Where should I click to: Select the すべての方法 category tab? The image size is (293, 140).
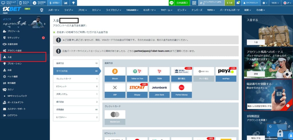click(x=76, y=71)
